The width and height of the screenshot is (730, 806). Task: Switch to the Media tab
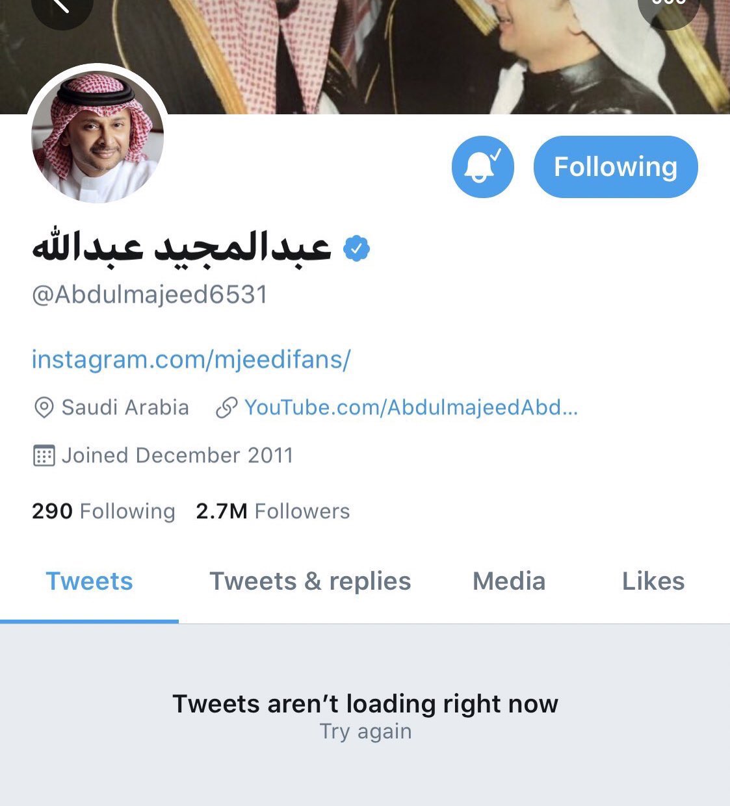pos(509,581)
